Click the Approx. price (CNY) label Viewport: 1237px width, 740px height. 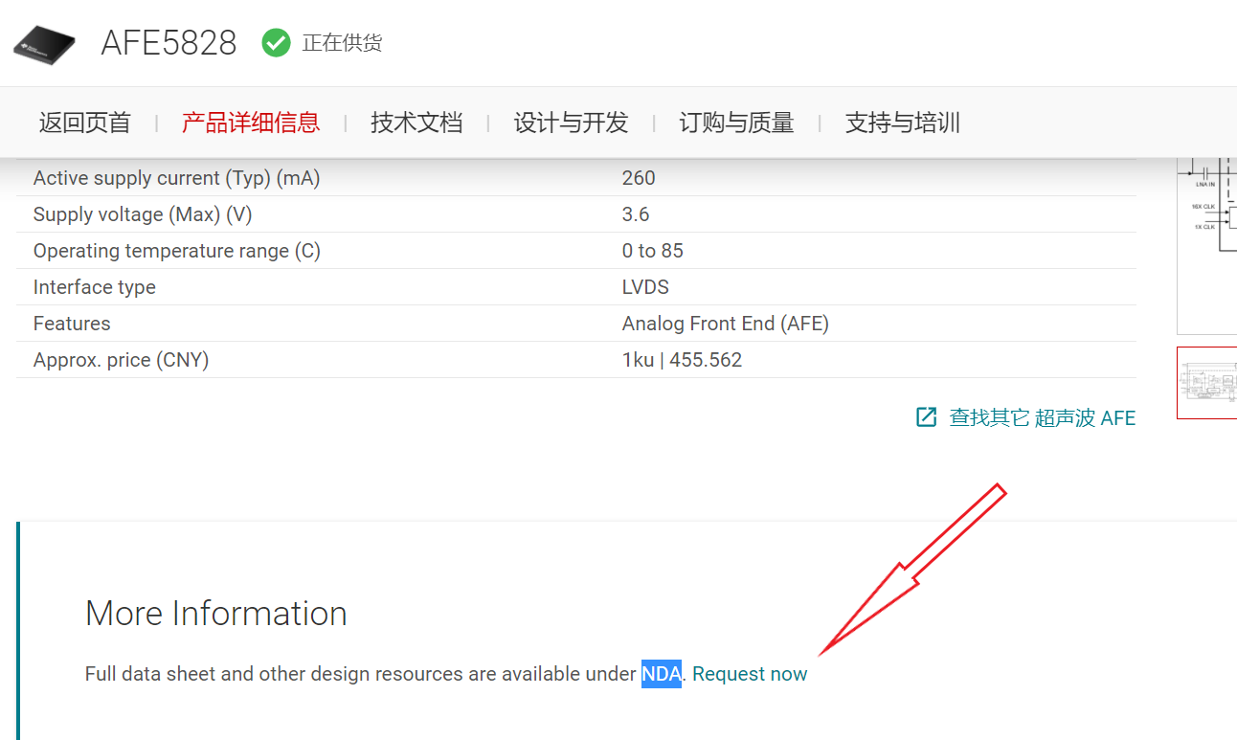(x=121, y=360)
